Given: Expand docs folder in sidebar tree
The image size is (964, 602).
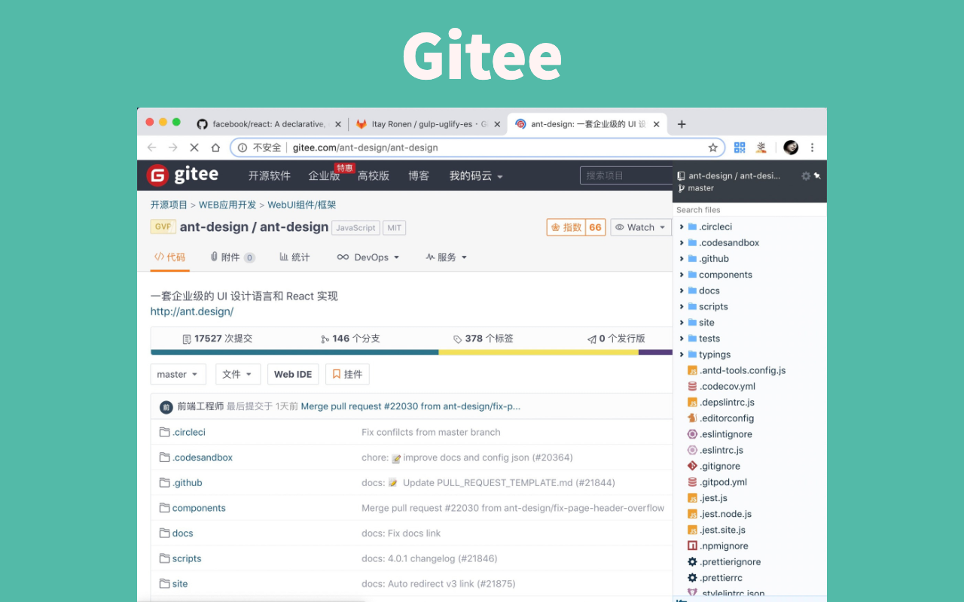Looking at the screenshot, I should (682, 290).
